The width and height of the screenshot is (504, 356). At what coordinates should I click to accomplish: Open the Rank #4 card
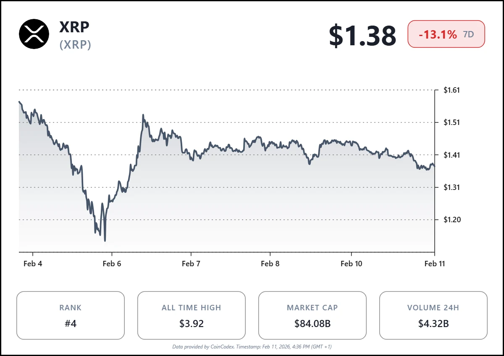tap(71, 315)
